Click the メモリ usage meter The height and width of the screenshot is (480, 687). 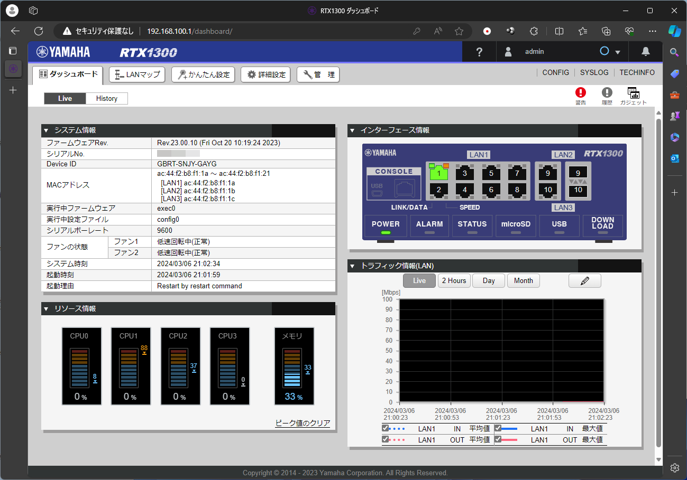294,366
